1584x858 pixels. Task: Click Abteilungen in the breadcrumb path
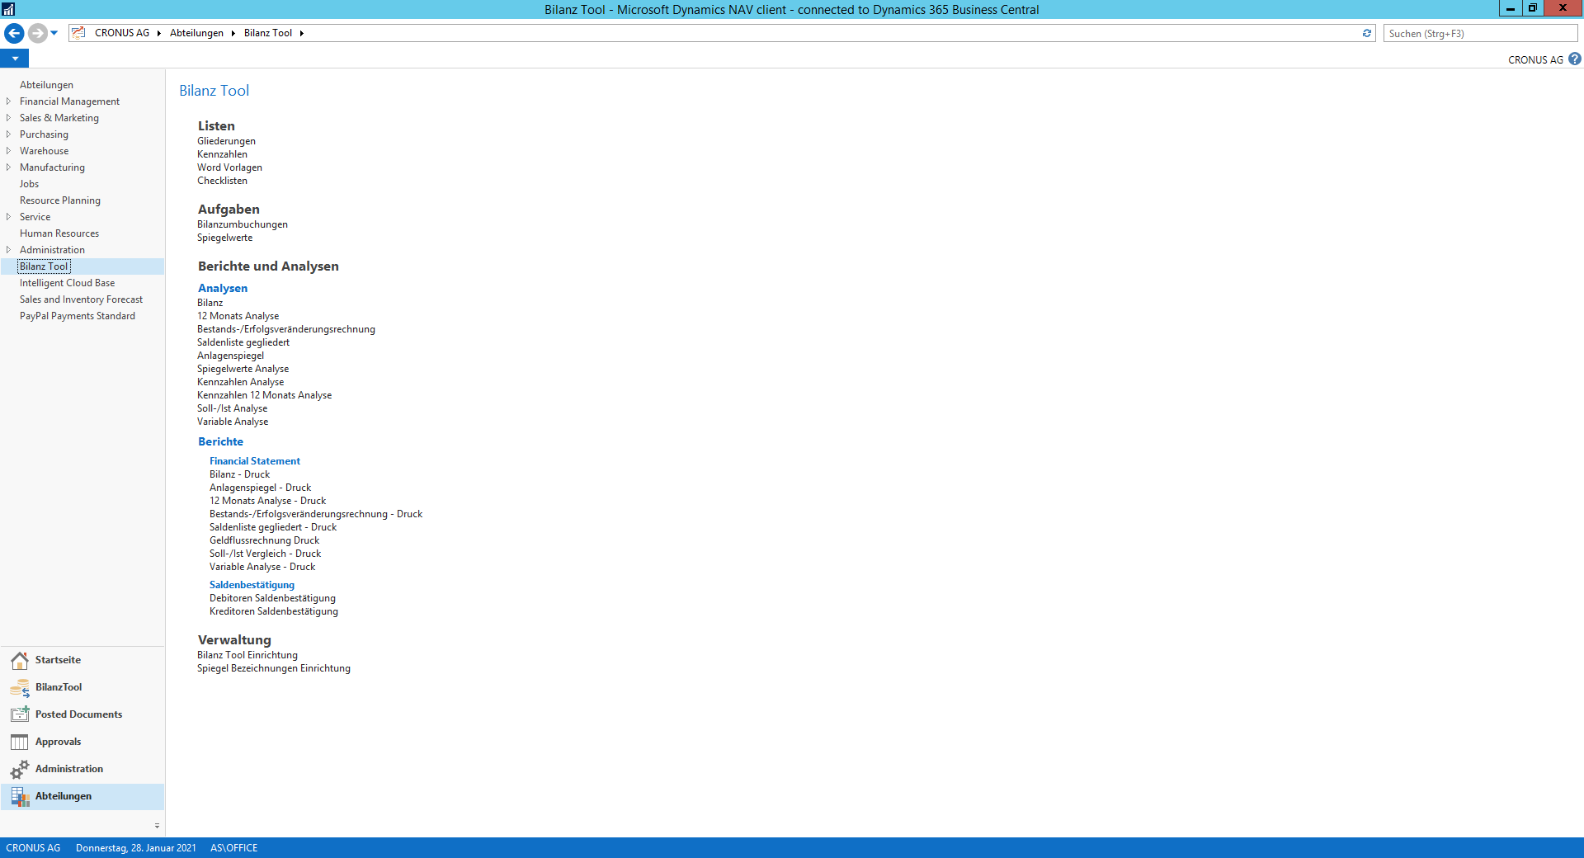tap(196, 33)
